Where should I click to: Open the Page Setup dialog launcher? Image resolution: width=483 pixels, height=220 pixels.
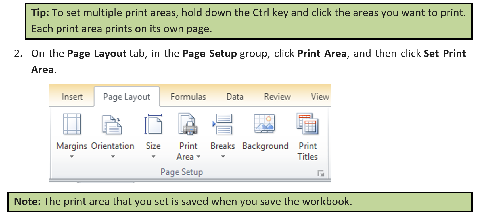coord(321,173)
